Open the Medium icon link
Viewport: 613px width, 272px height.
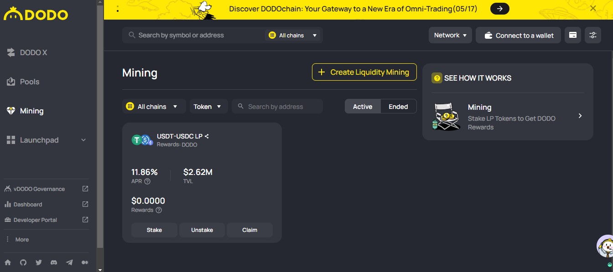pos(85,262)
